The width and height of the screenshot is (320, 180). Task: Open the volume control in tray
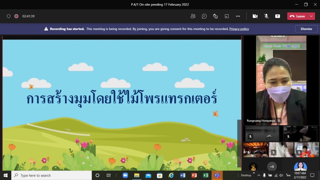pos(281,175)
